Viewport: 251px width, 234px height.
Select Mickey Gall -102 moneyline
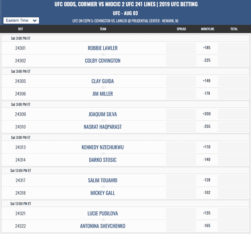[x=207, y=193]
